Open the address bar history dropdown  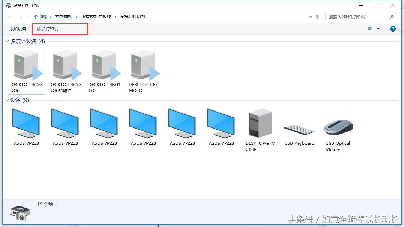click(310, 17)
